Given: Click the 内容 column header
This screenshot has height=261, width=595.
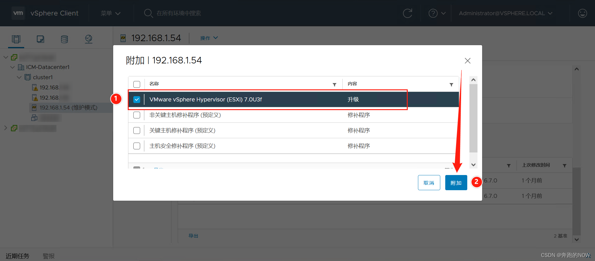Looking at the screenshot, I should pos(352,84).
